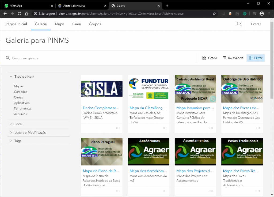The image size is (274, 197).
Task: Open the Grupos navigation tab
Action: 95,24
